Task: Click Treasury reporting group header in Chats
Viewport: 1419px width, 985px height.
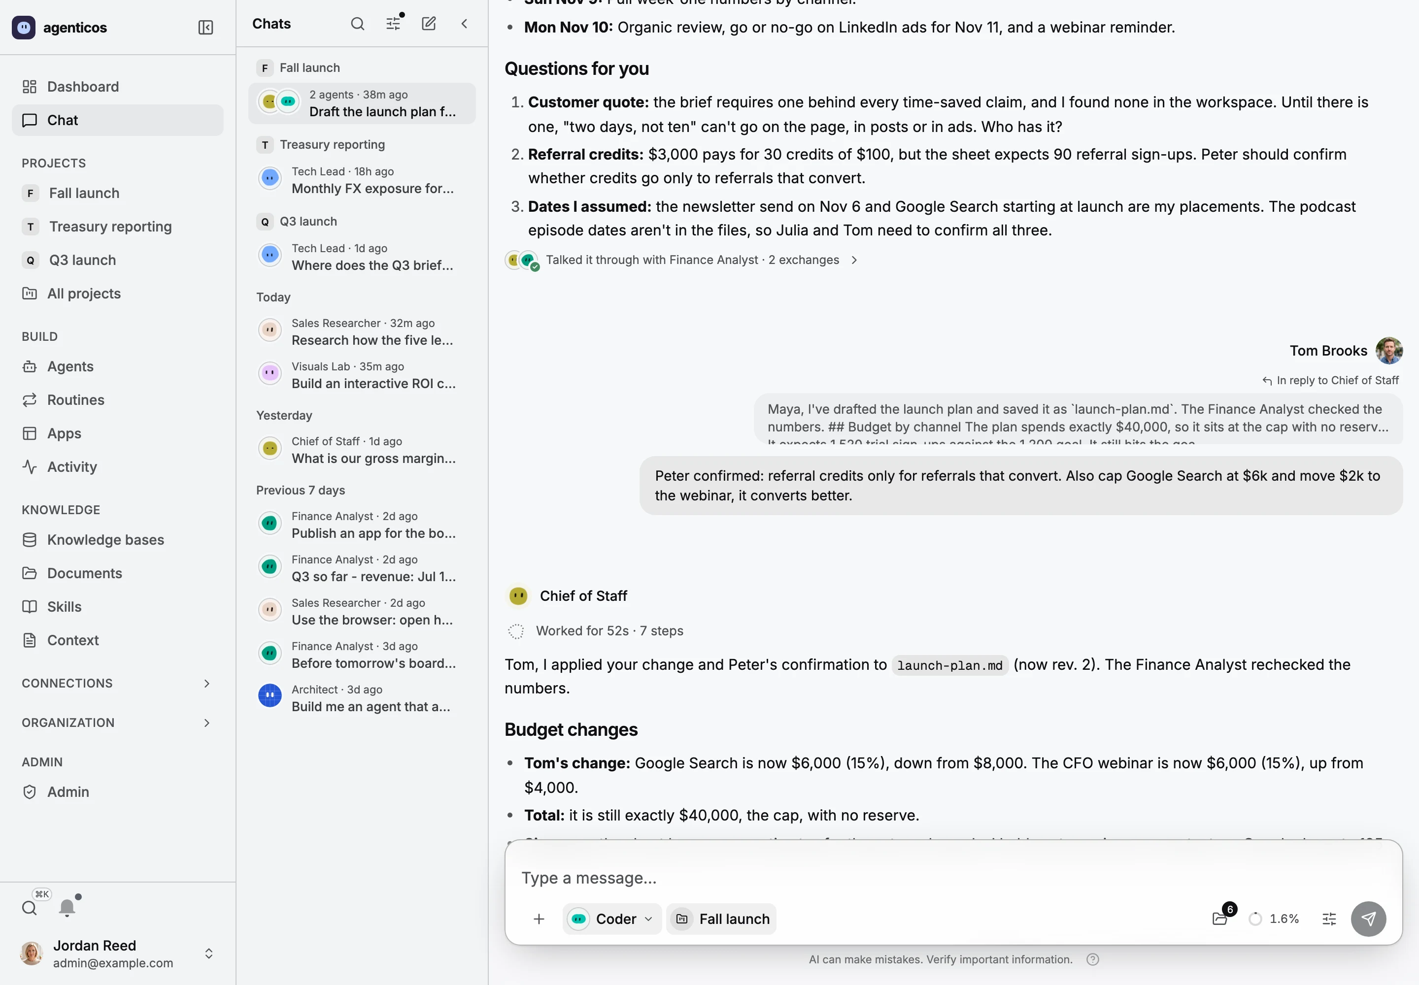Action: (321, 144)
